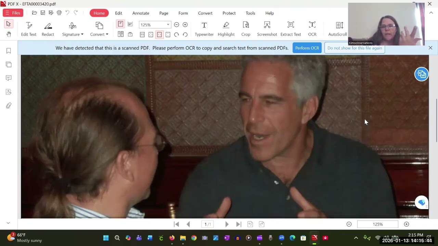Switch to the Home tab
The image size is (438, 246).
[x=99, y=13]
